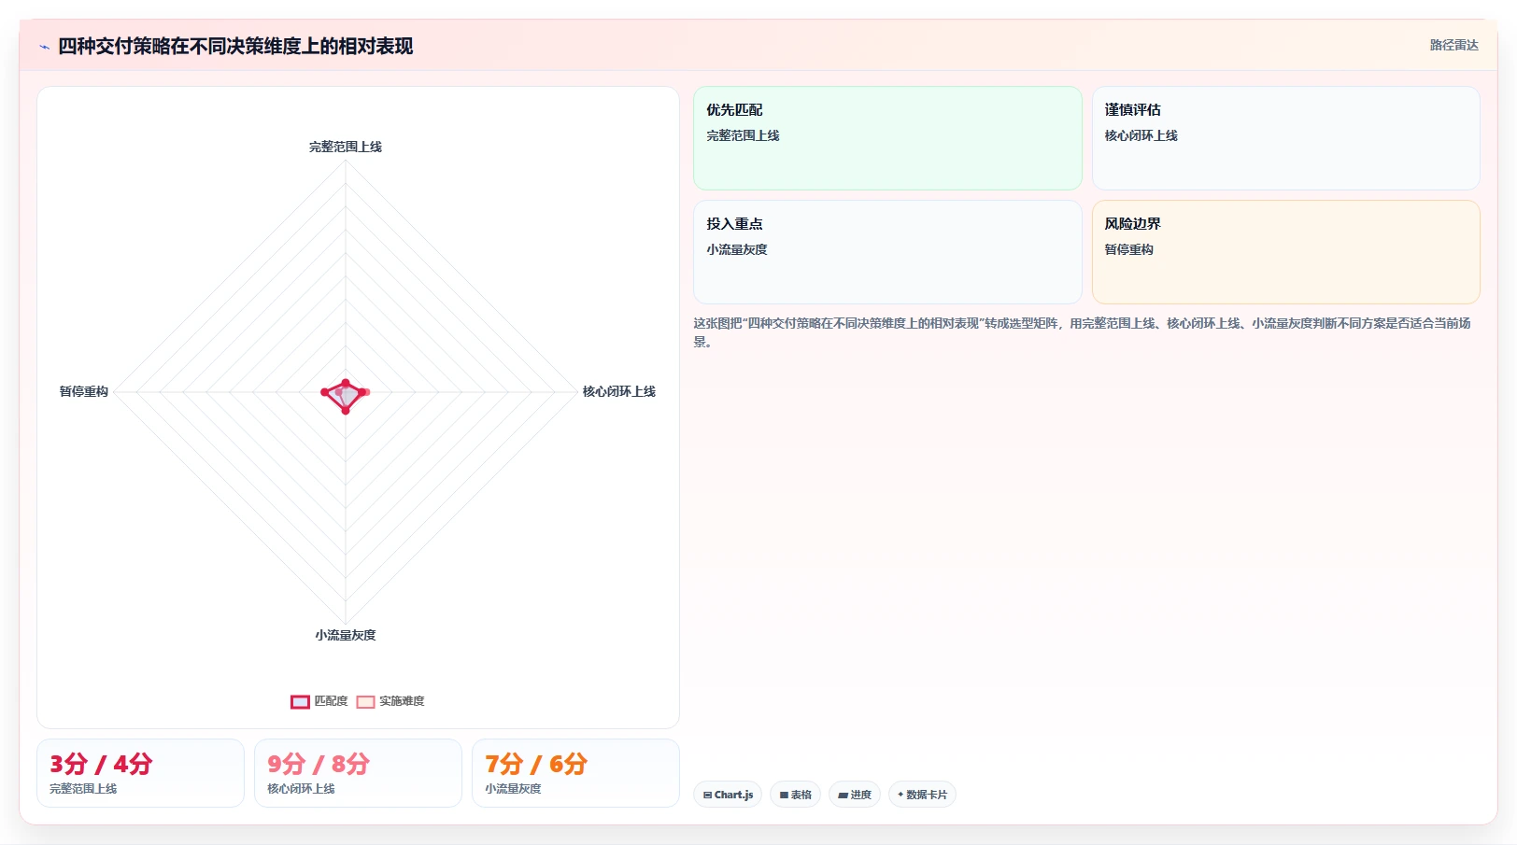Open the 投入重点 card
Viewport: 1517px width, 845px height.
click(887, 252)
